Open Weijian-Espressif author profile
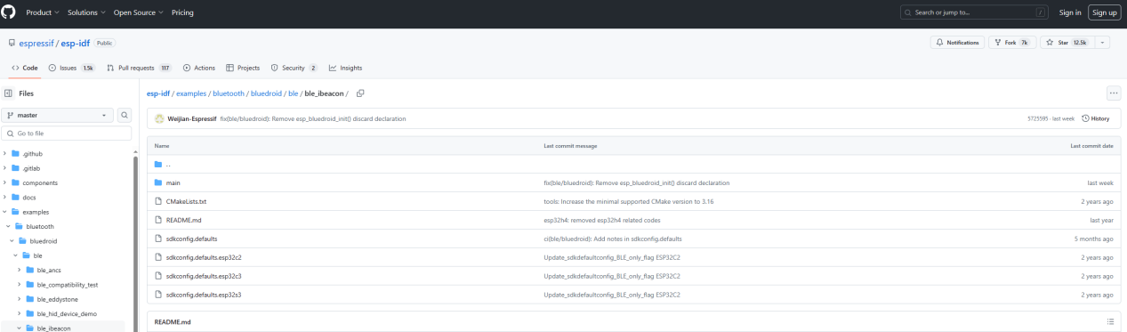 coord(191,118)
